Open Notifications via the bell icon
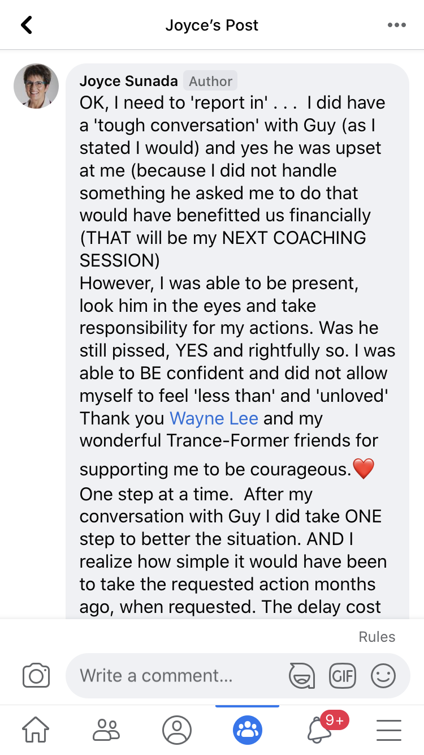Screen dimensions: 424x755 click(320, 730)
